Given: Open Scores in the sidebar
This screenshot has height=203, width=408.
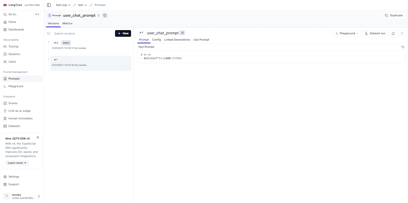Looking at the screenshot, I should (x=22, y=103).
